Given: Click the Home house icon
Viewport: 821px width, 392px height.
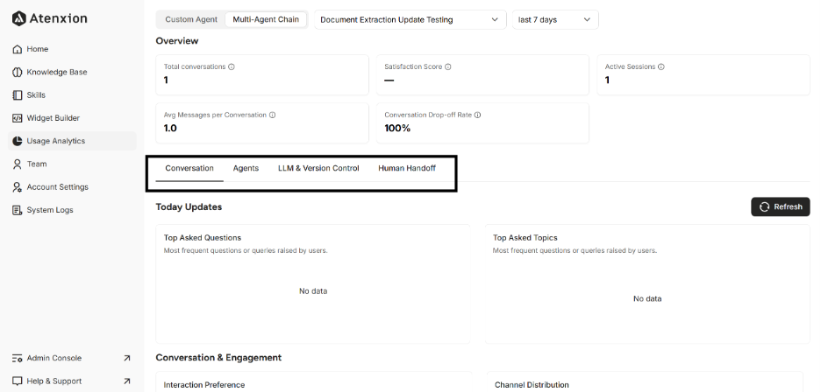Looking at the screenshot, I should tap(17, 49).
